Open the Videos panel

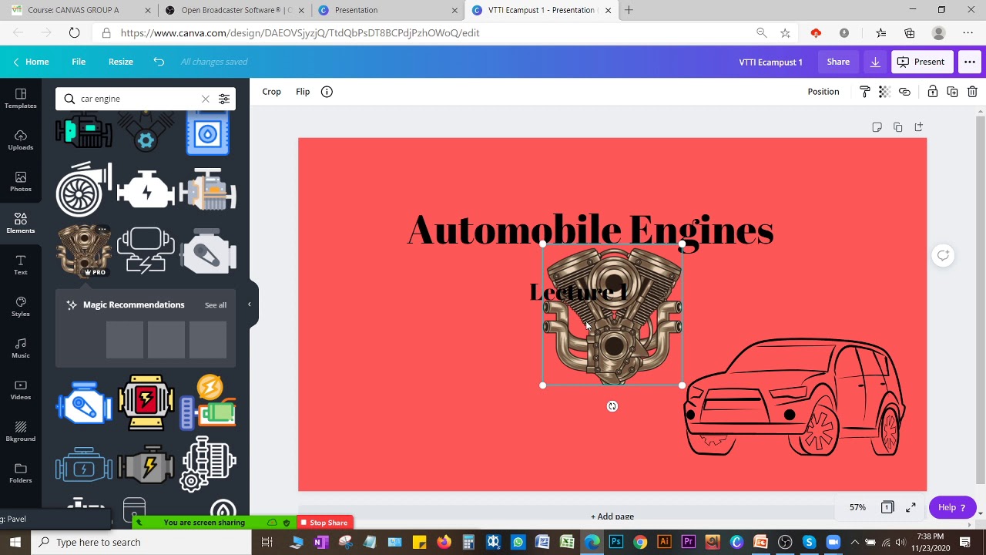coord(21,389)
